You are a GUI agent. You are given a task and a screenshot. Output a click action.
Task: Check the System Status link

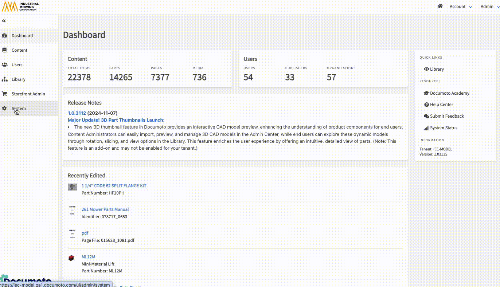[x=440, y=128]
